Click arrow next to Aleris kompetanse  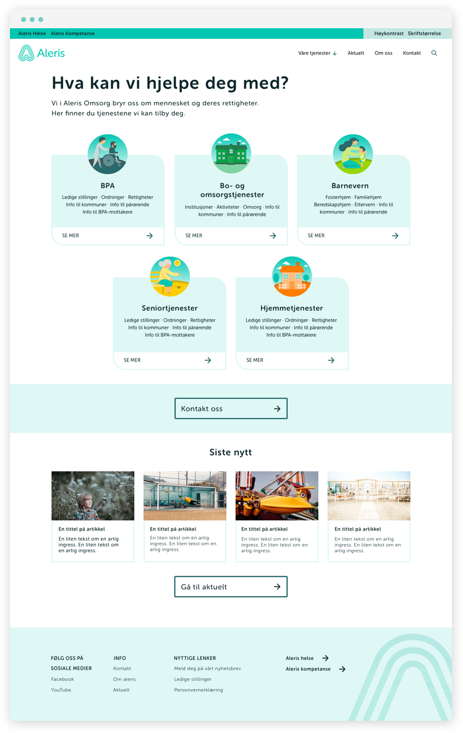click(x=342, y=669)
